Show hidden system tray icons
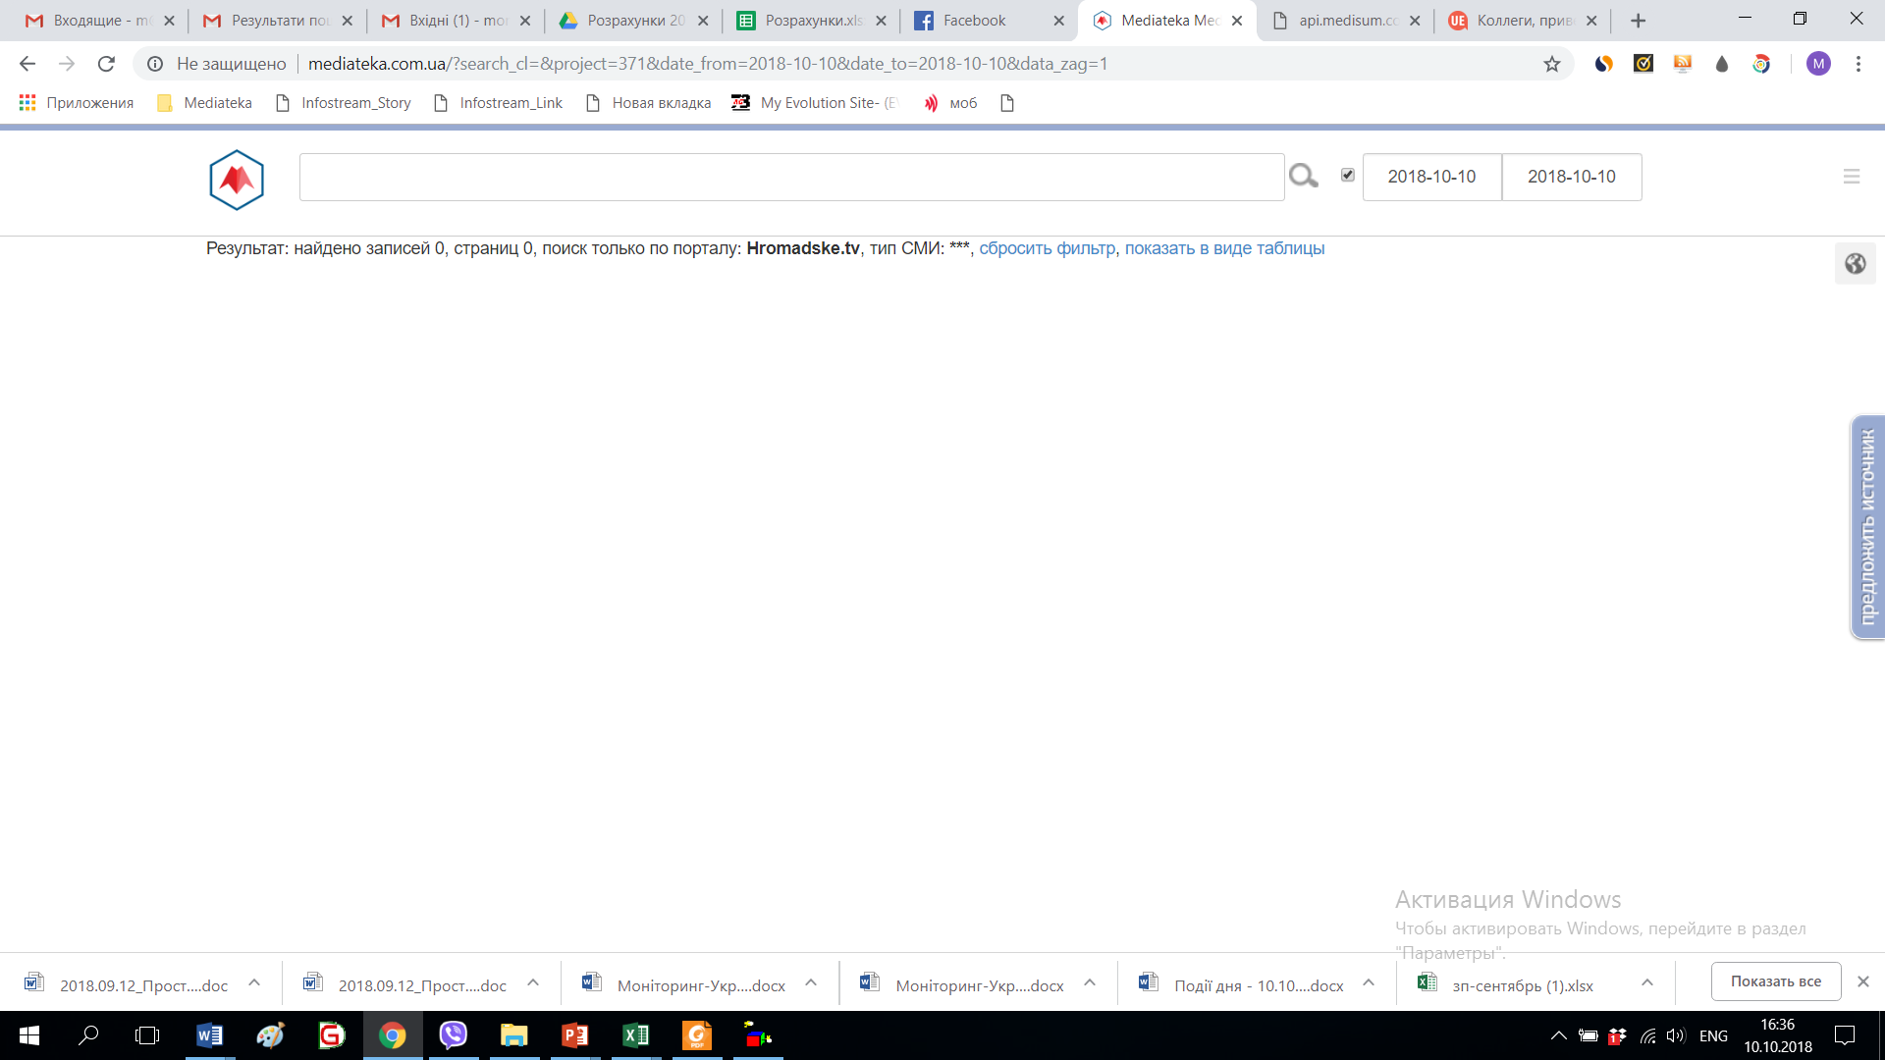 (1558, 1035)
